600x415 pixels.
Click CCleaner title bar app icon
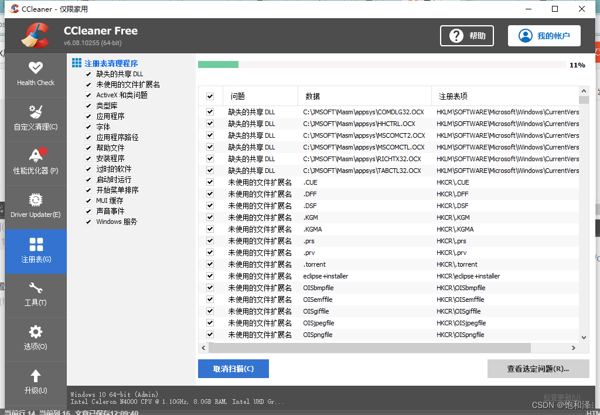tap(14, 9)
